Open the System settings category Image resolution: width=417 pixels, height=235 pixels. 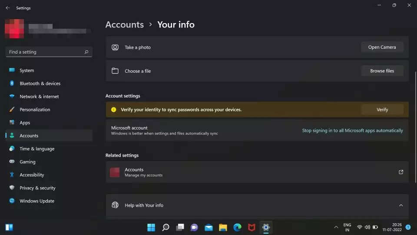(26, 70)
